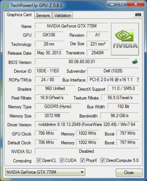Click the BIOS save chip icon
The height and width of the screenshot is (181, 147).
(135, 62)
